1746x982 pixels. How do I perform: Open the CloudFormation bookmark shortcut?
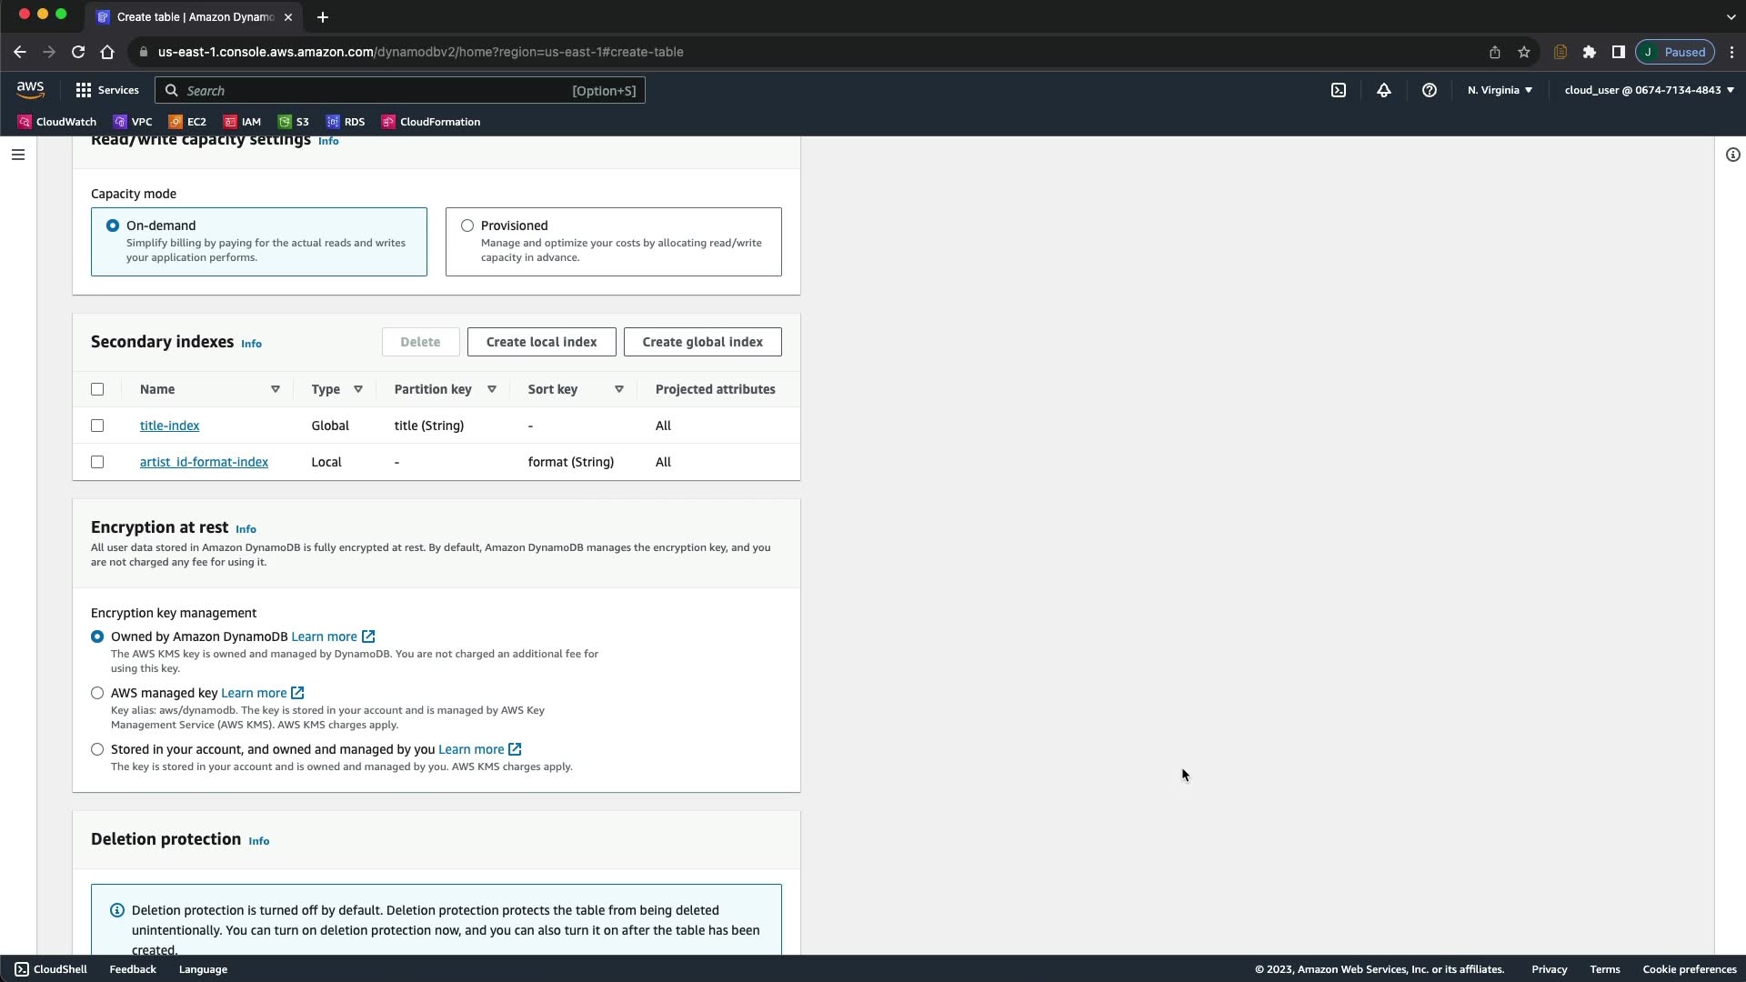point(431,122)
